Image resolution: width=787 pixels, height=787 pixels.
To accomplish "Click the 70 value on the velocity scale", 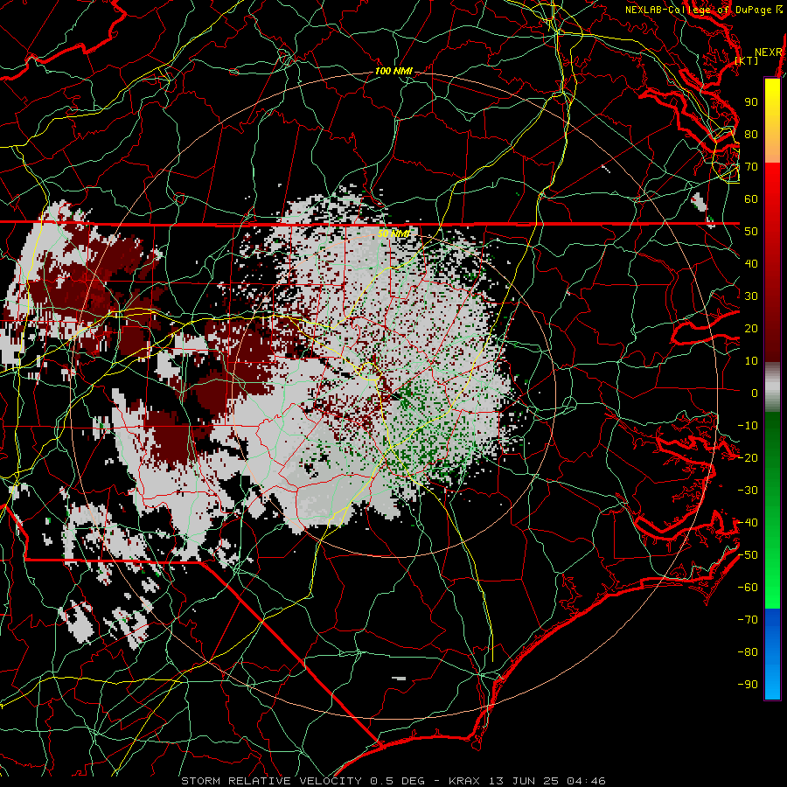I will 751,167.
